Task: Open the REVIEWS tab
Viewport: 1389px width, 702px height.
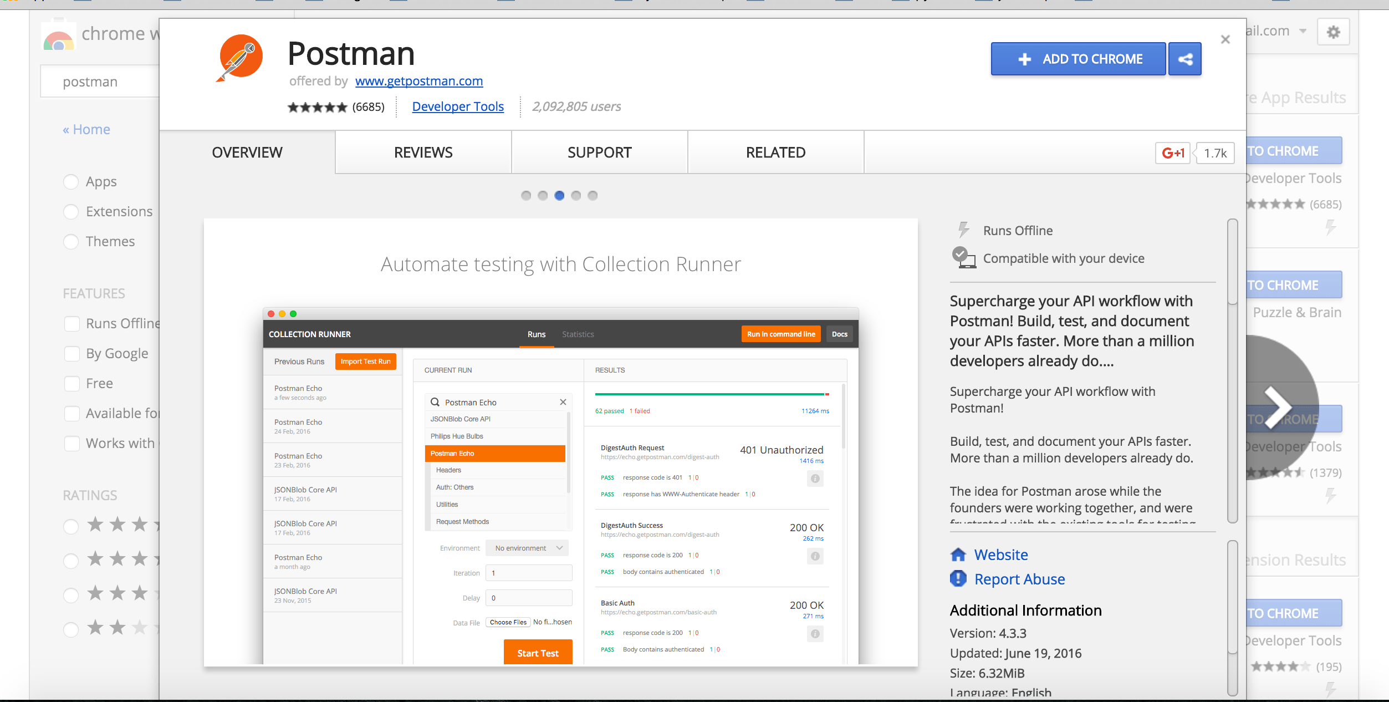Action: 423,152
